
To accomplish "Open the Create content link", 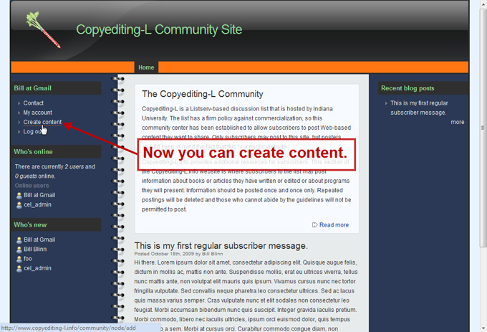I will pos(42,122).
